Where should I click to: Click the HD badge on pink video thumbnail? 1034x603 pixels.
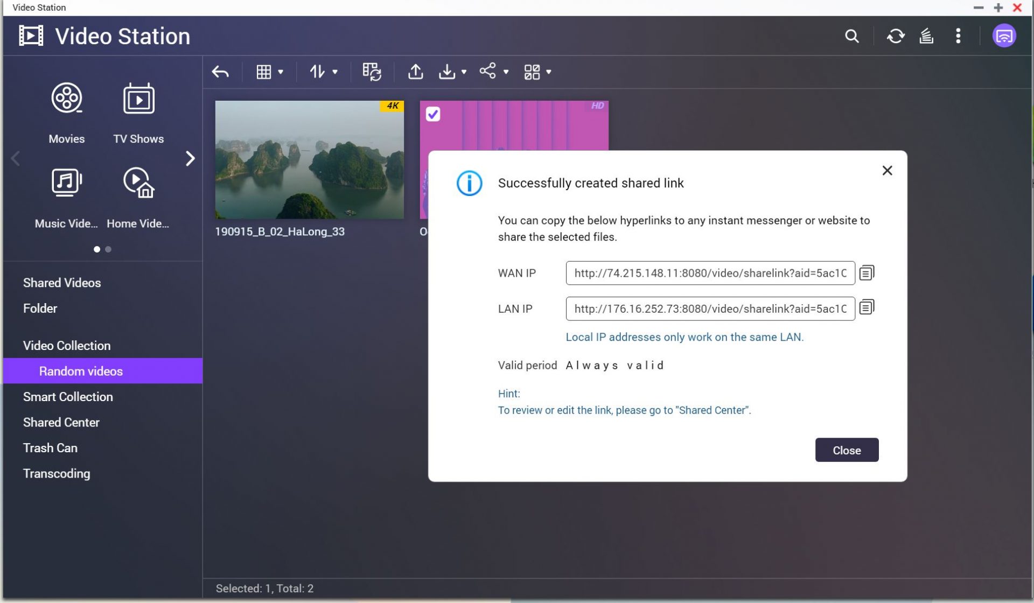click(x=597, y=106)
